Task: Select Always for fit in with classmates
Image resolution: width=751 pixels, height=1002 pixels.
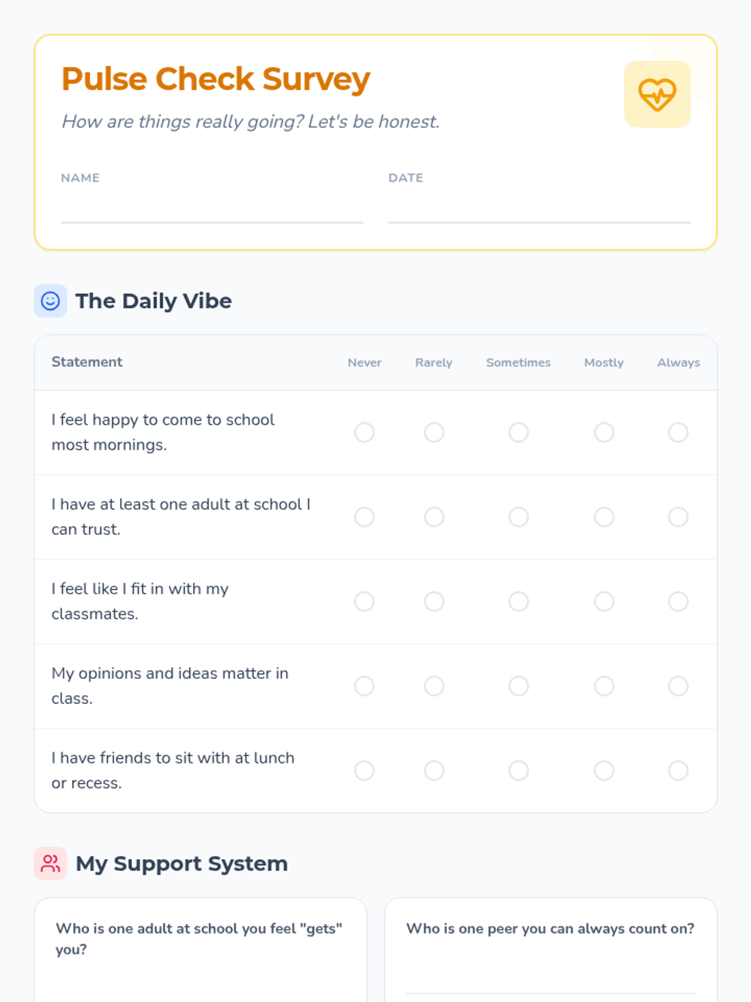Action: [678, 601]
